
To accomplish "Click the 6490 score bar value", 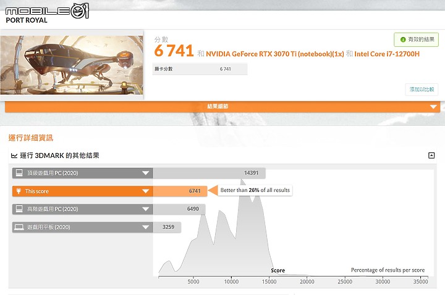I will click(193, 209).
